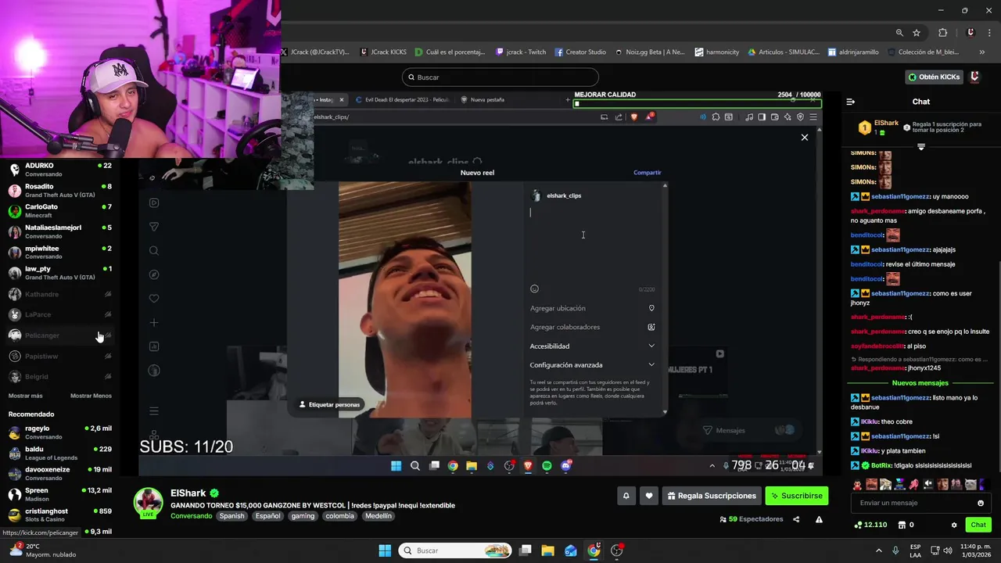Open ADURKO channel in following list

60,170
